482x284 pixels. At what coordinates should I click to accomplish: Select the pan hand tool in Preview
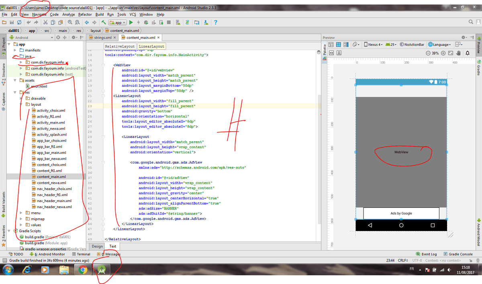[458, 53]
